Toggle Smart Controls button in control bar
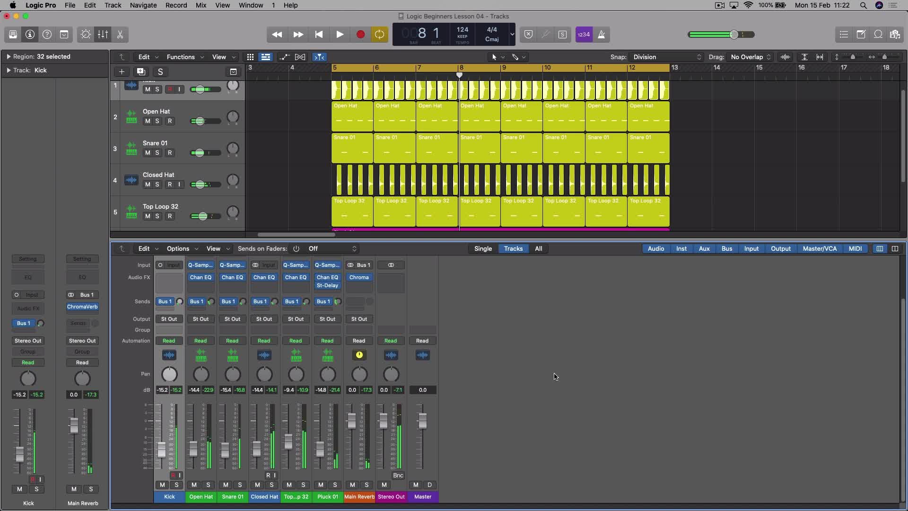Image resolution: width=908 pixels, height=511 pixels. click(86, 35)
